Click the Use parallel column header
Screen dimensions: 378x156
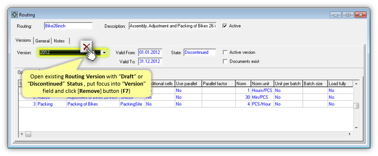point(188,84)
